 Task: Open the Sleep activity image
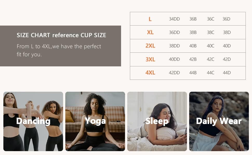click(157, 121)
